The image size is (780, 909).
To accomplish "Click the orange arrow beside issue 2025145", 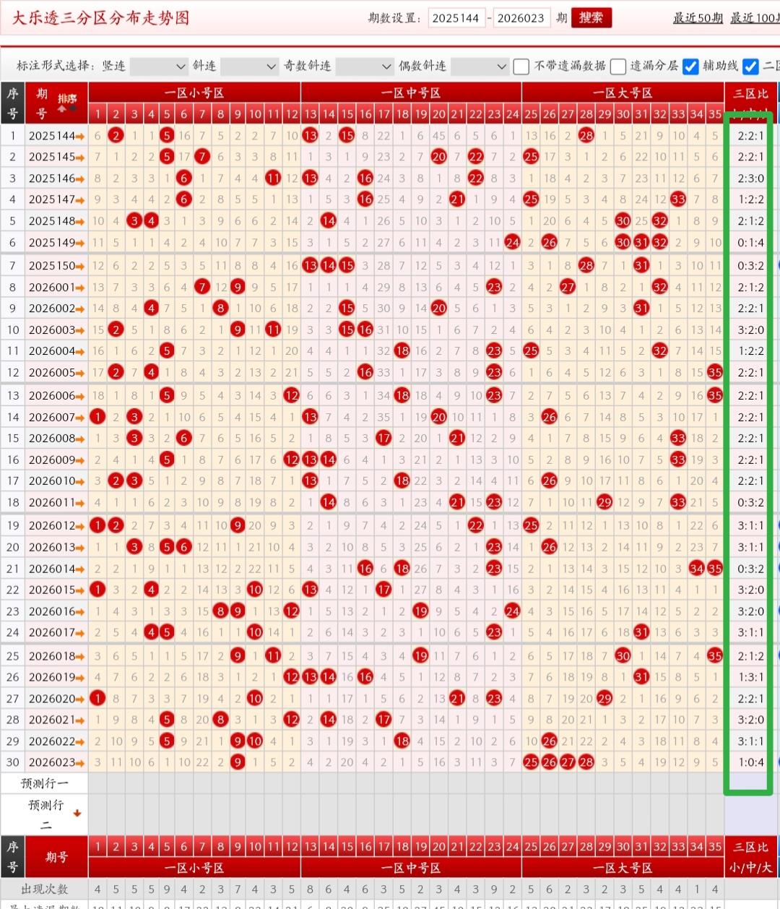I will [80, 158].
